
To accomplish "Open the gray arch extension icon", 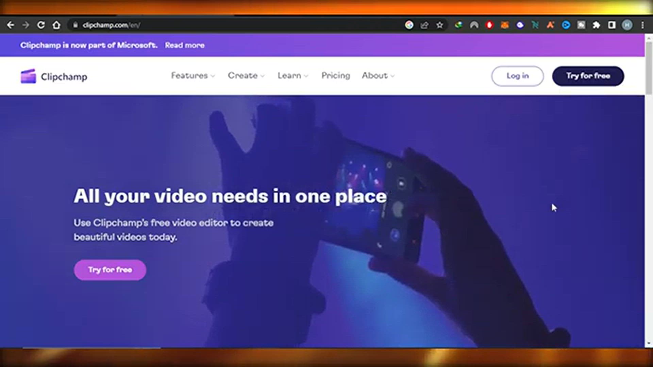I will point(474,25).
